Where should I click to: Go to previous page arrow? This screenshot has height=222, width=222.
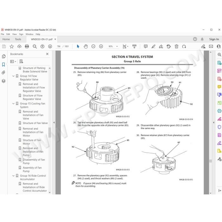point(42,46)
